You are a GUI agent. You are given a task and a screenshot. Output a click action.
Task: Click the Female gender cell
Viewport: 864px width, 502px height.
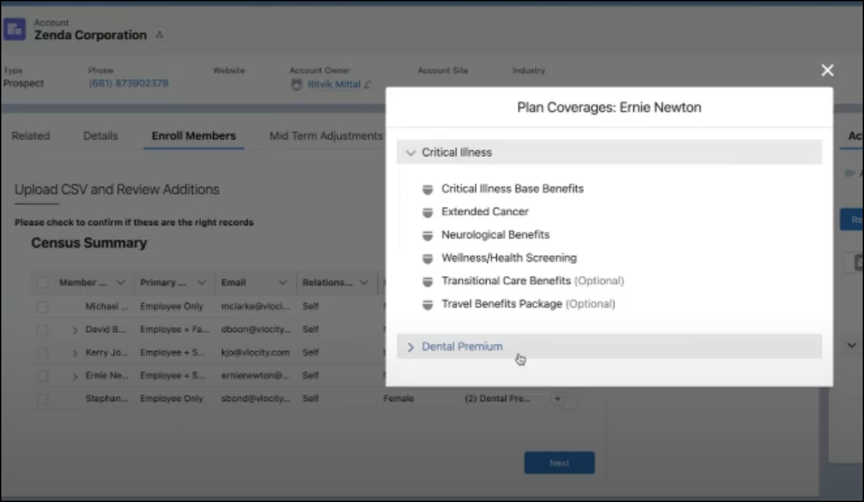pyautogui.click(x=398, y=399)
